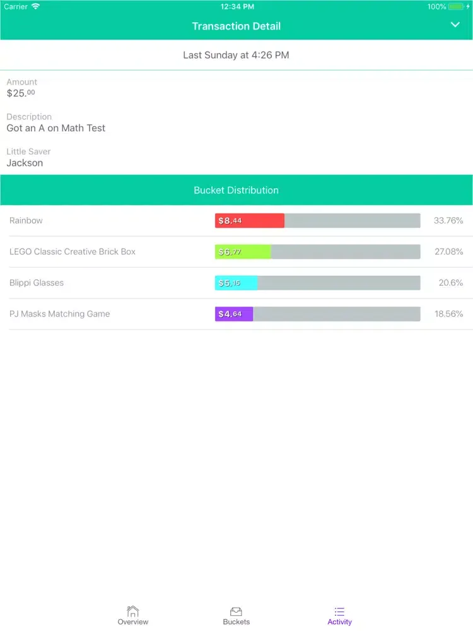Tap the $25.00 amount value
This screenshot has width=473, height=631.
click(x=21, y=93)
